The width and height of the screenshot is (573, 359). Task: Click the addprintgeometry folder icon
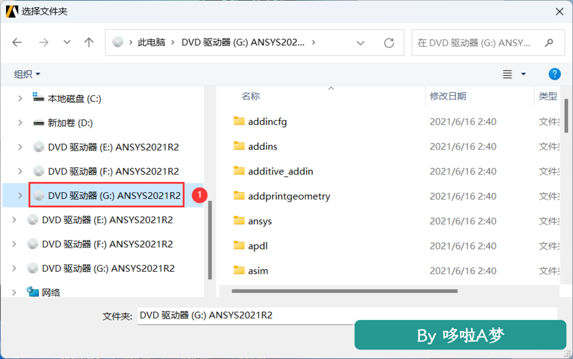(x=239, y=196)
